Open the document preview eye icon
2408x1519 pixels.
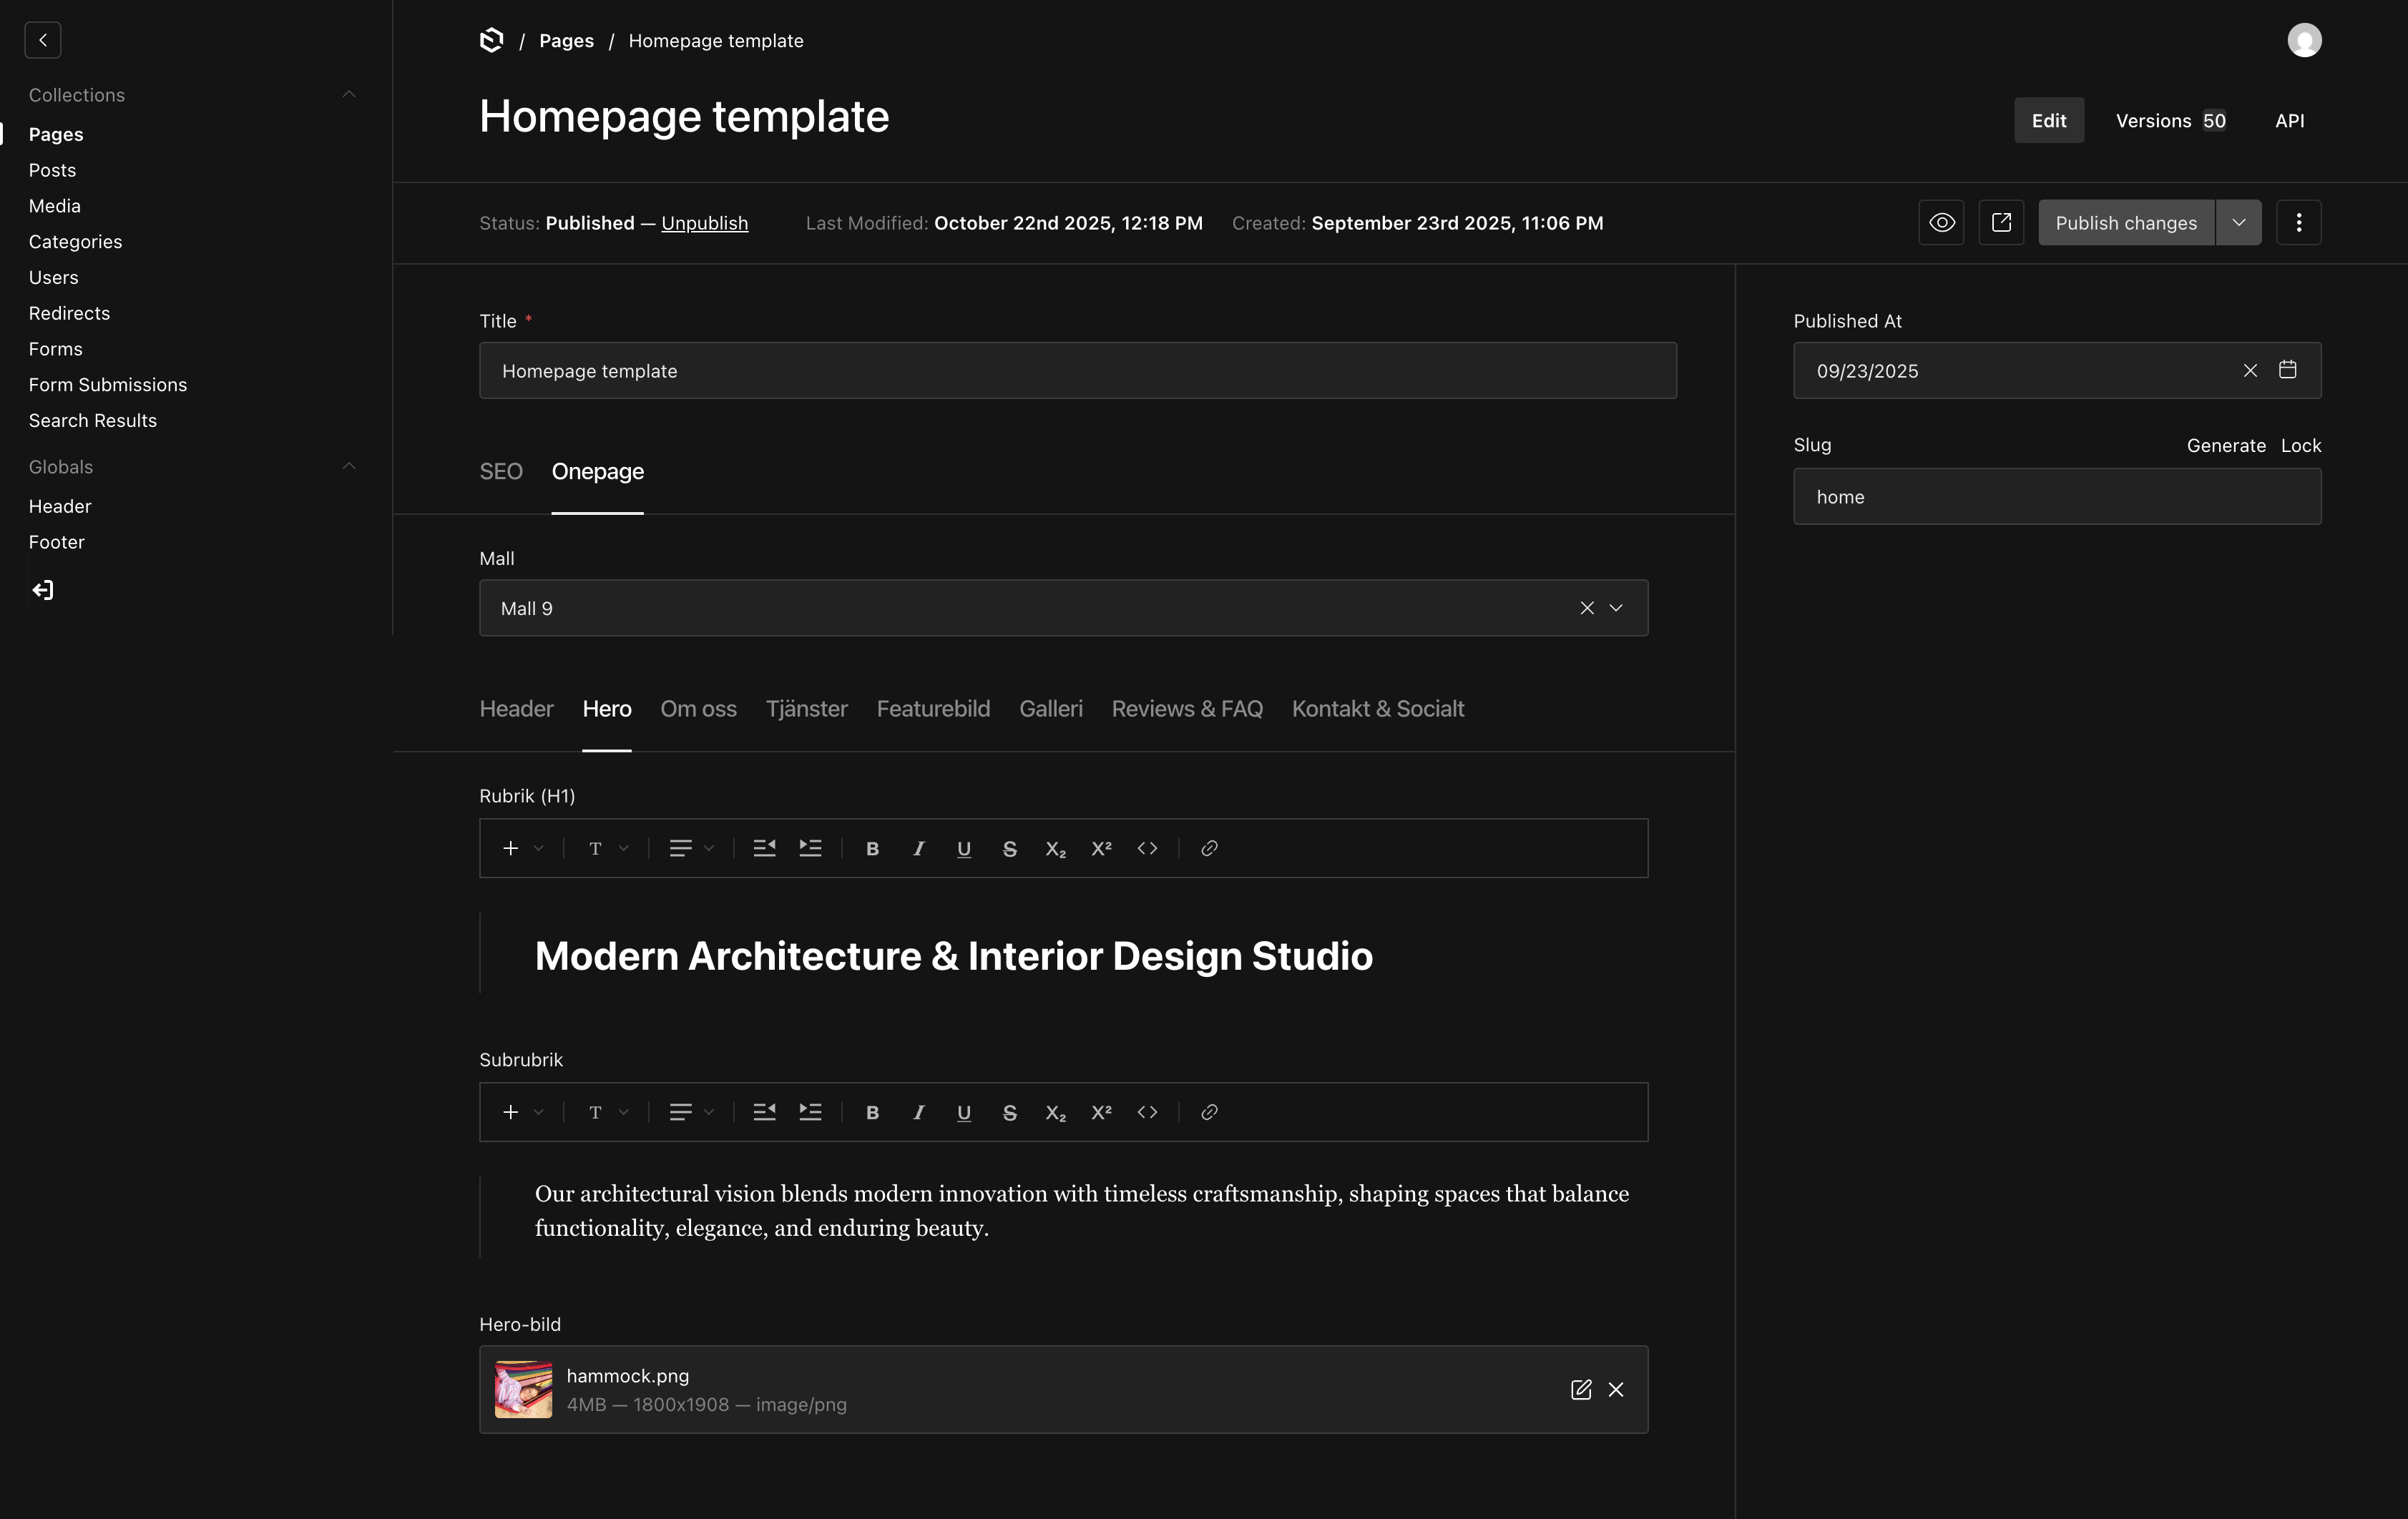point(1942,222)
